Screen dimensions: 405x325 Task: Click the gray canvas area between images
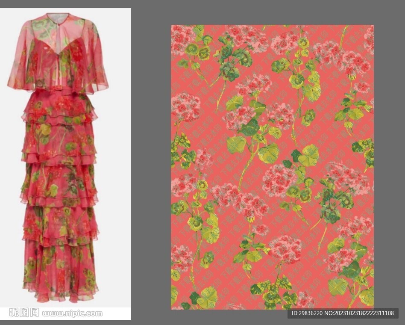coord(150,171)
